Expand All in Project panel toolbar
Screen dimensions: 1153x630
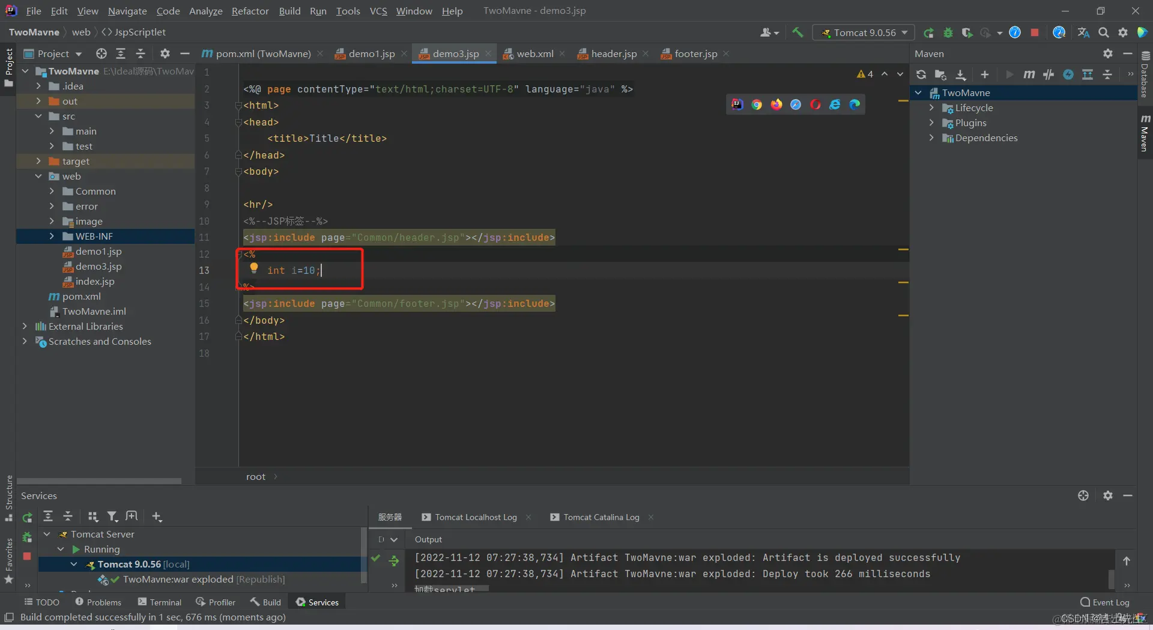tap(121, 53)
